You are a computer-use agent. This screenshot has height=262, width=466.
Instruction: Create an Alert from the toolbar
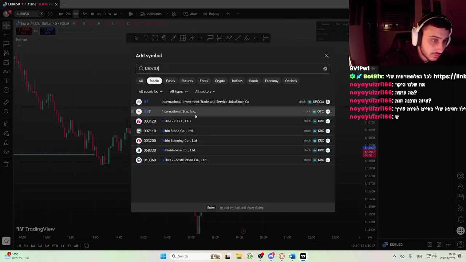click(190, 14)
